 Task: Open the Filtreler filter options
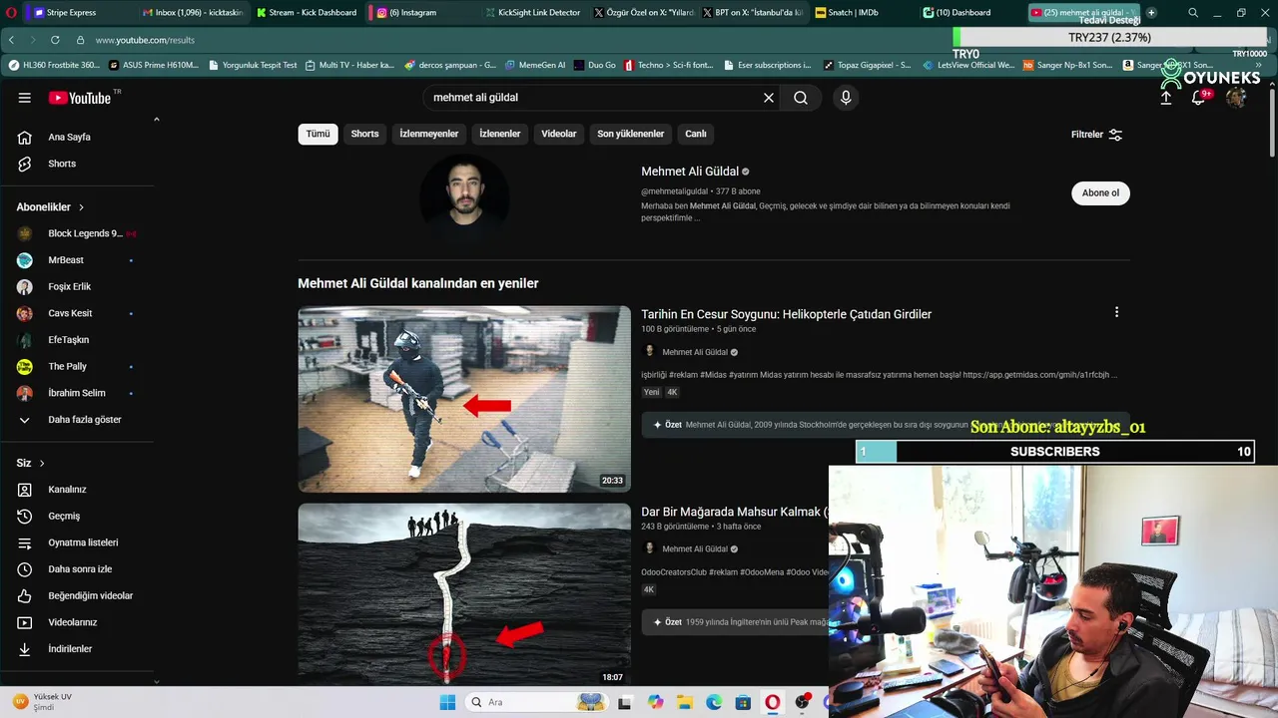pyautogui.click(x=1096, y=135)
